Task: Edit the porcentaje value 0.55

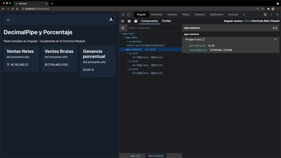Action: [x=211, y=46]
